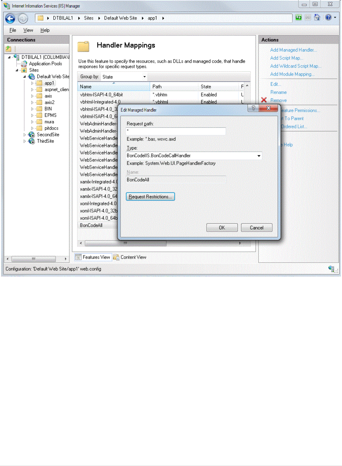Expand the SecondSite tree node
This screenshot has height=466, width=342.
point(25,135)
